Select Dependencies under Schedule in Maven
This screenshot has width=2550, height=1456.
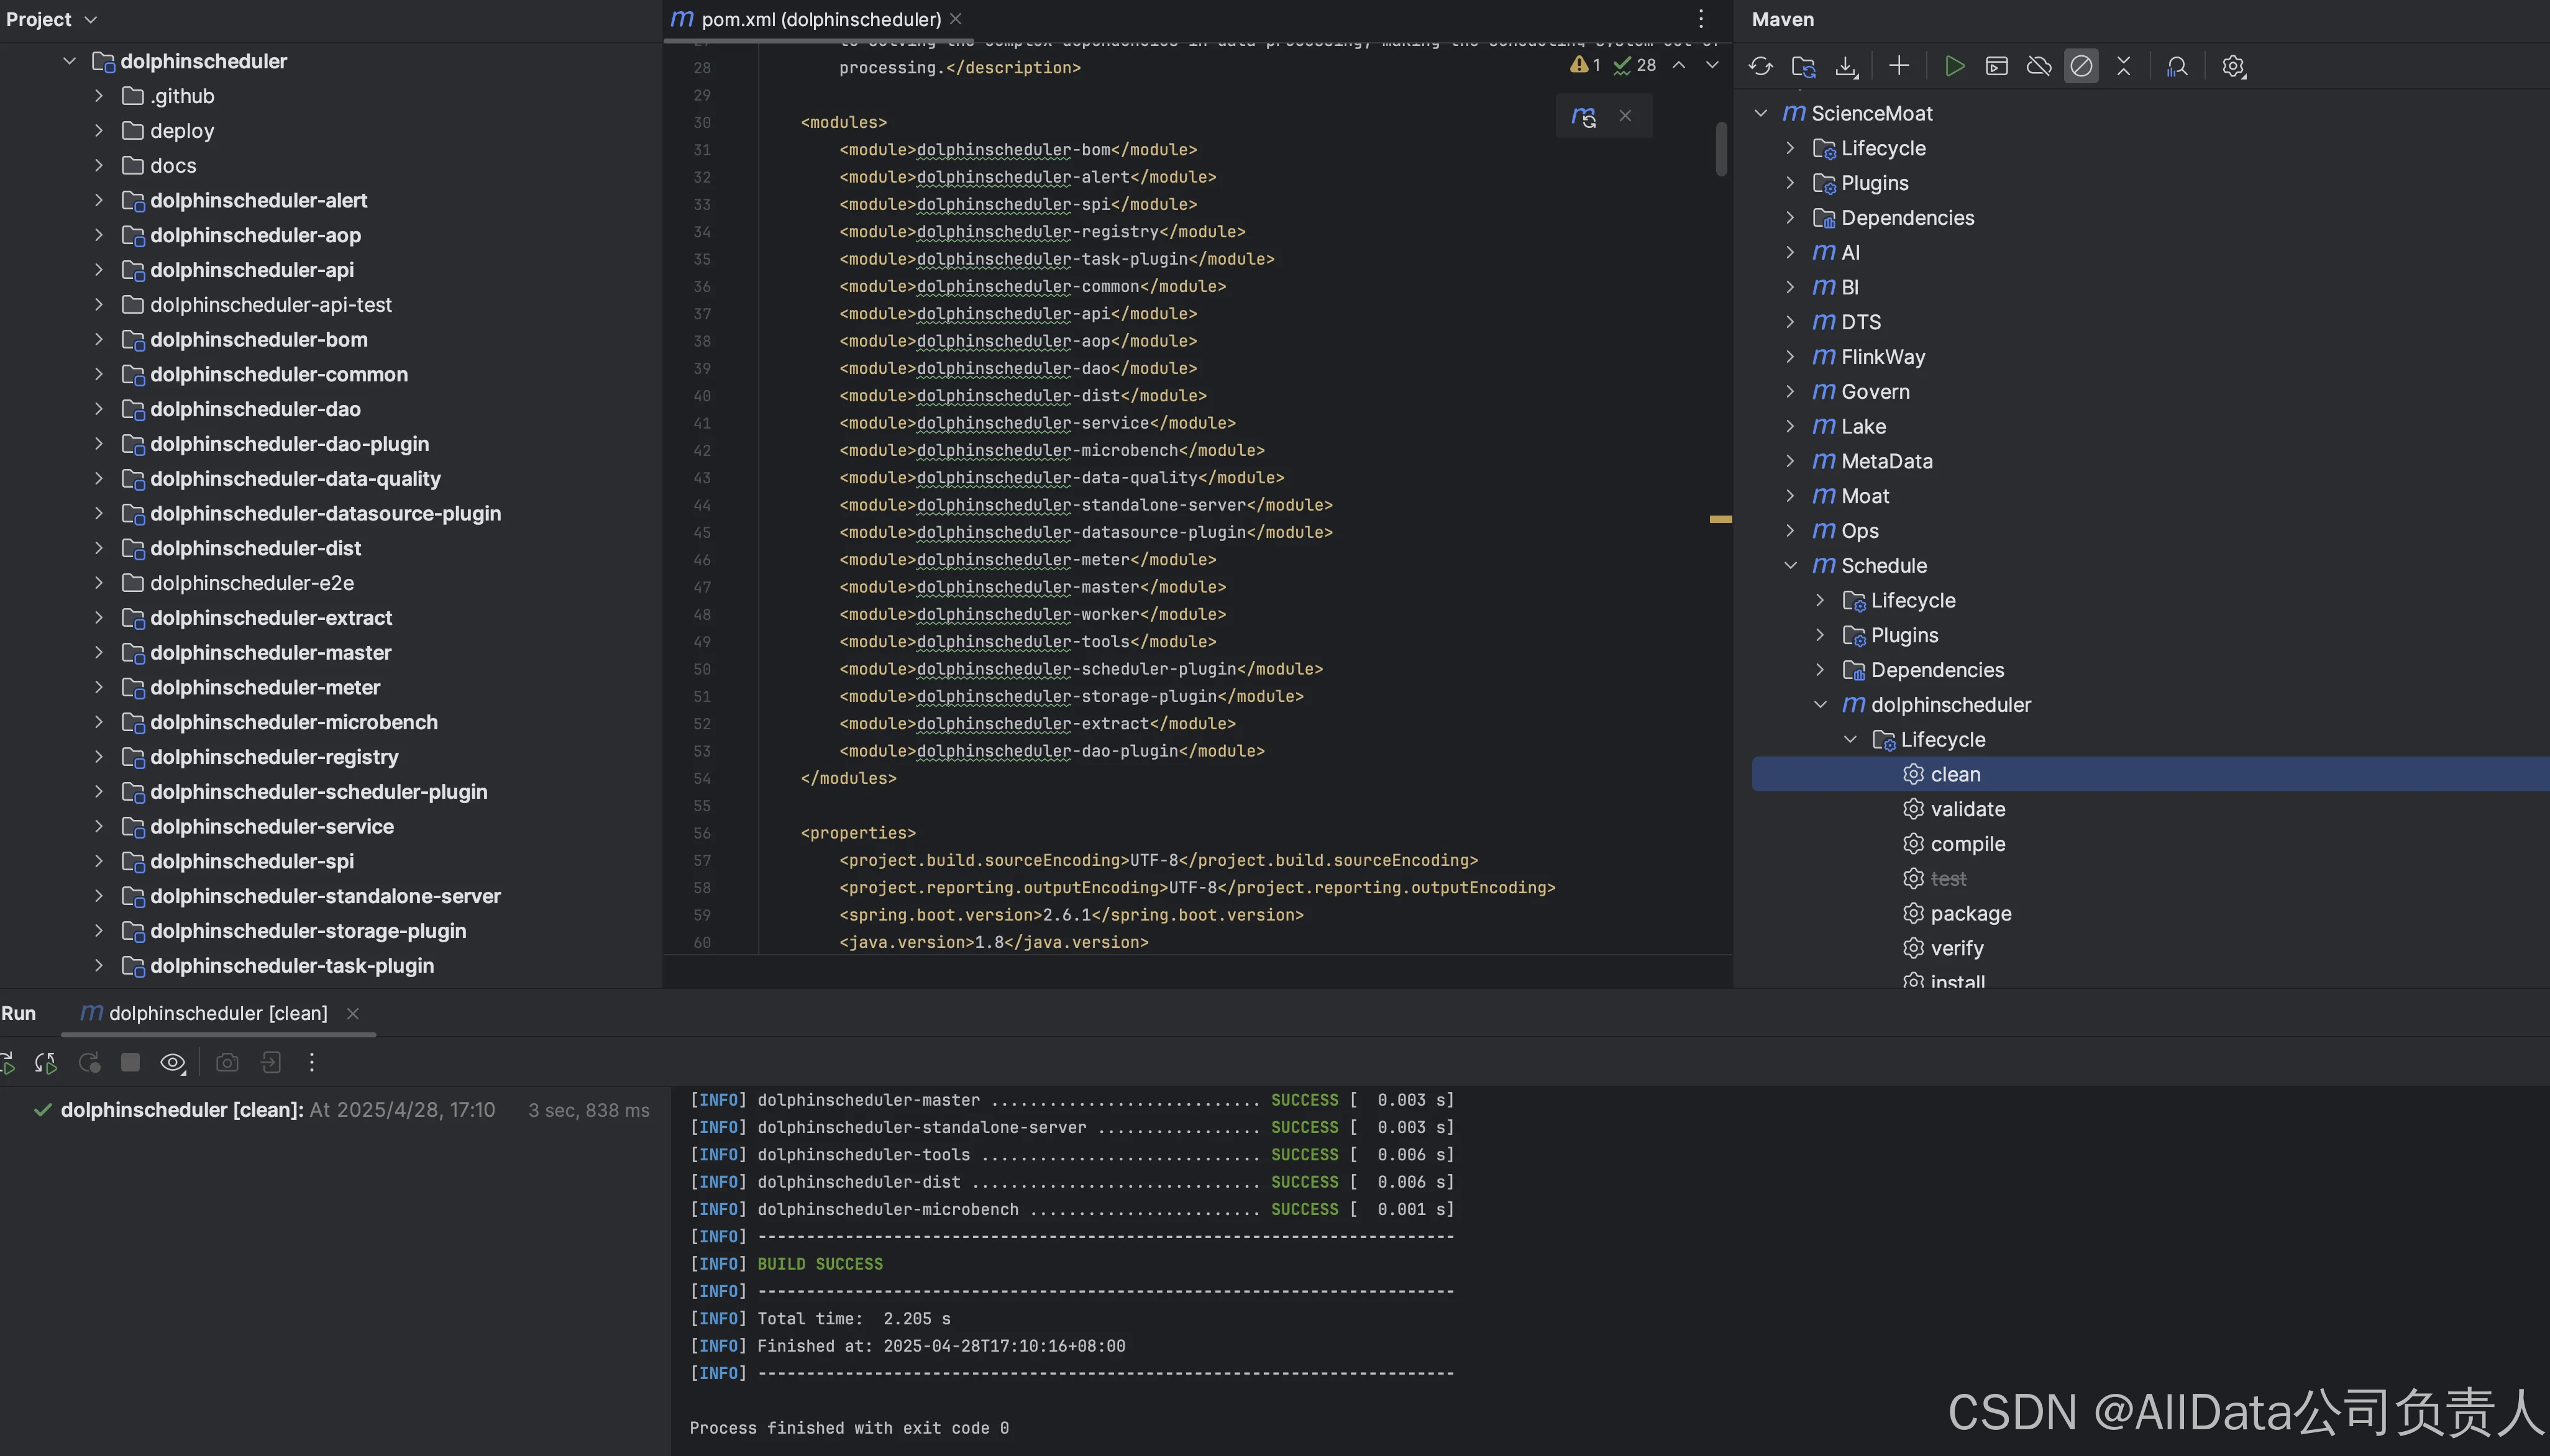click(x=1937, y=670)
